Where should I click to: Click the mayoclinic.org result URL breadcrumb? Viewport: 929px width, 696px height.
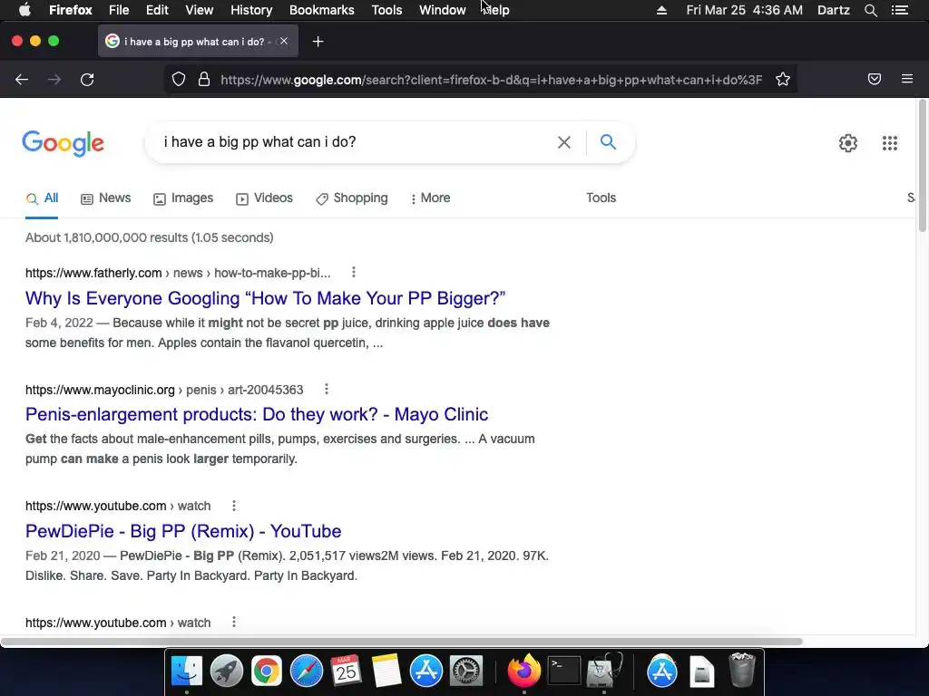click(164, 390)
